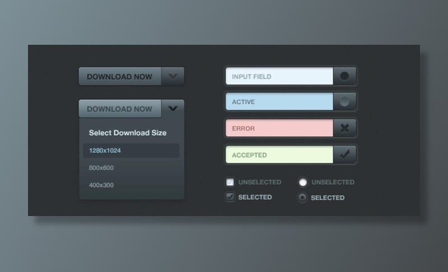The height and width of the screenshot is (272, 448).
Task: Click into the blue ACTIVE text field
Action: tap(279, 102)
